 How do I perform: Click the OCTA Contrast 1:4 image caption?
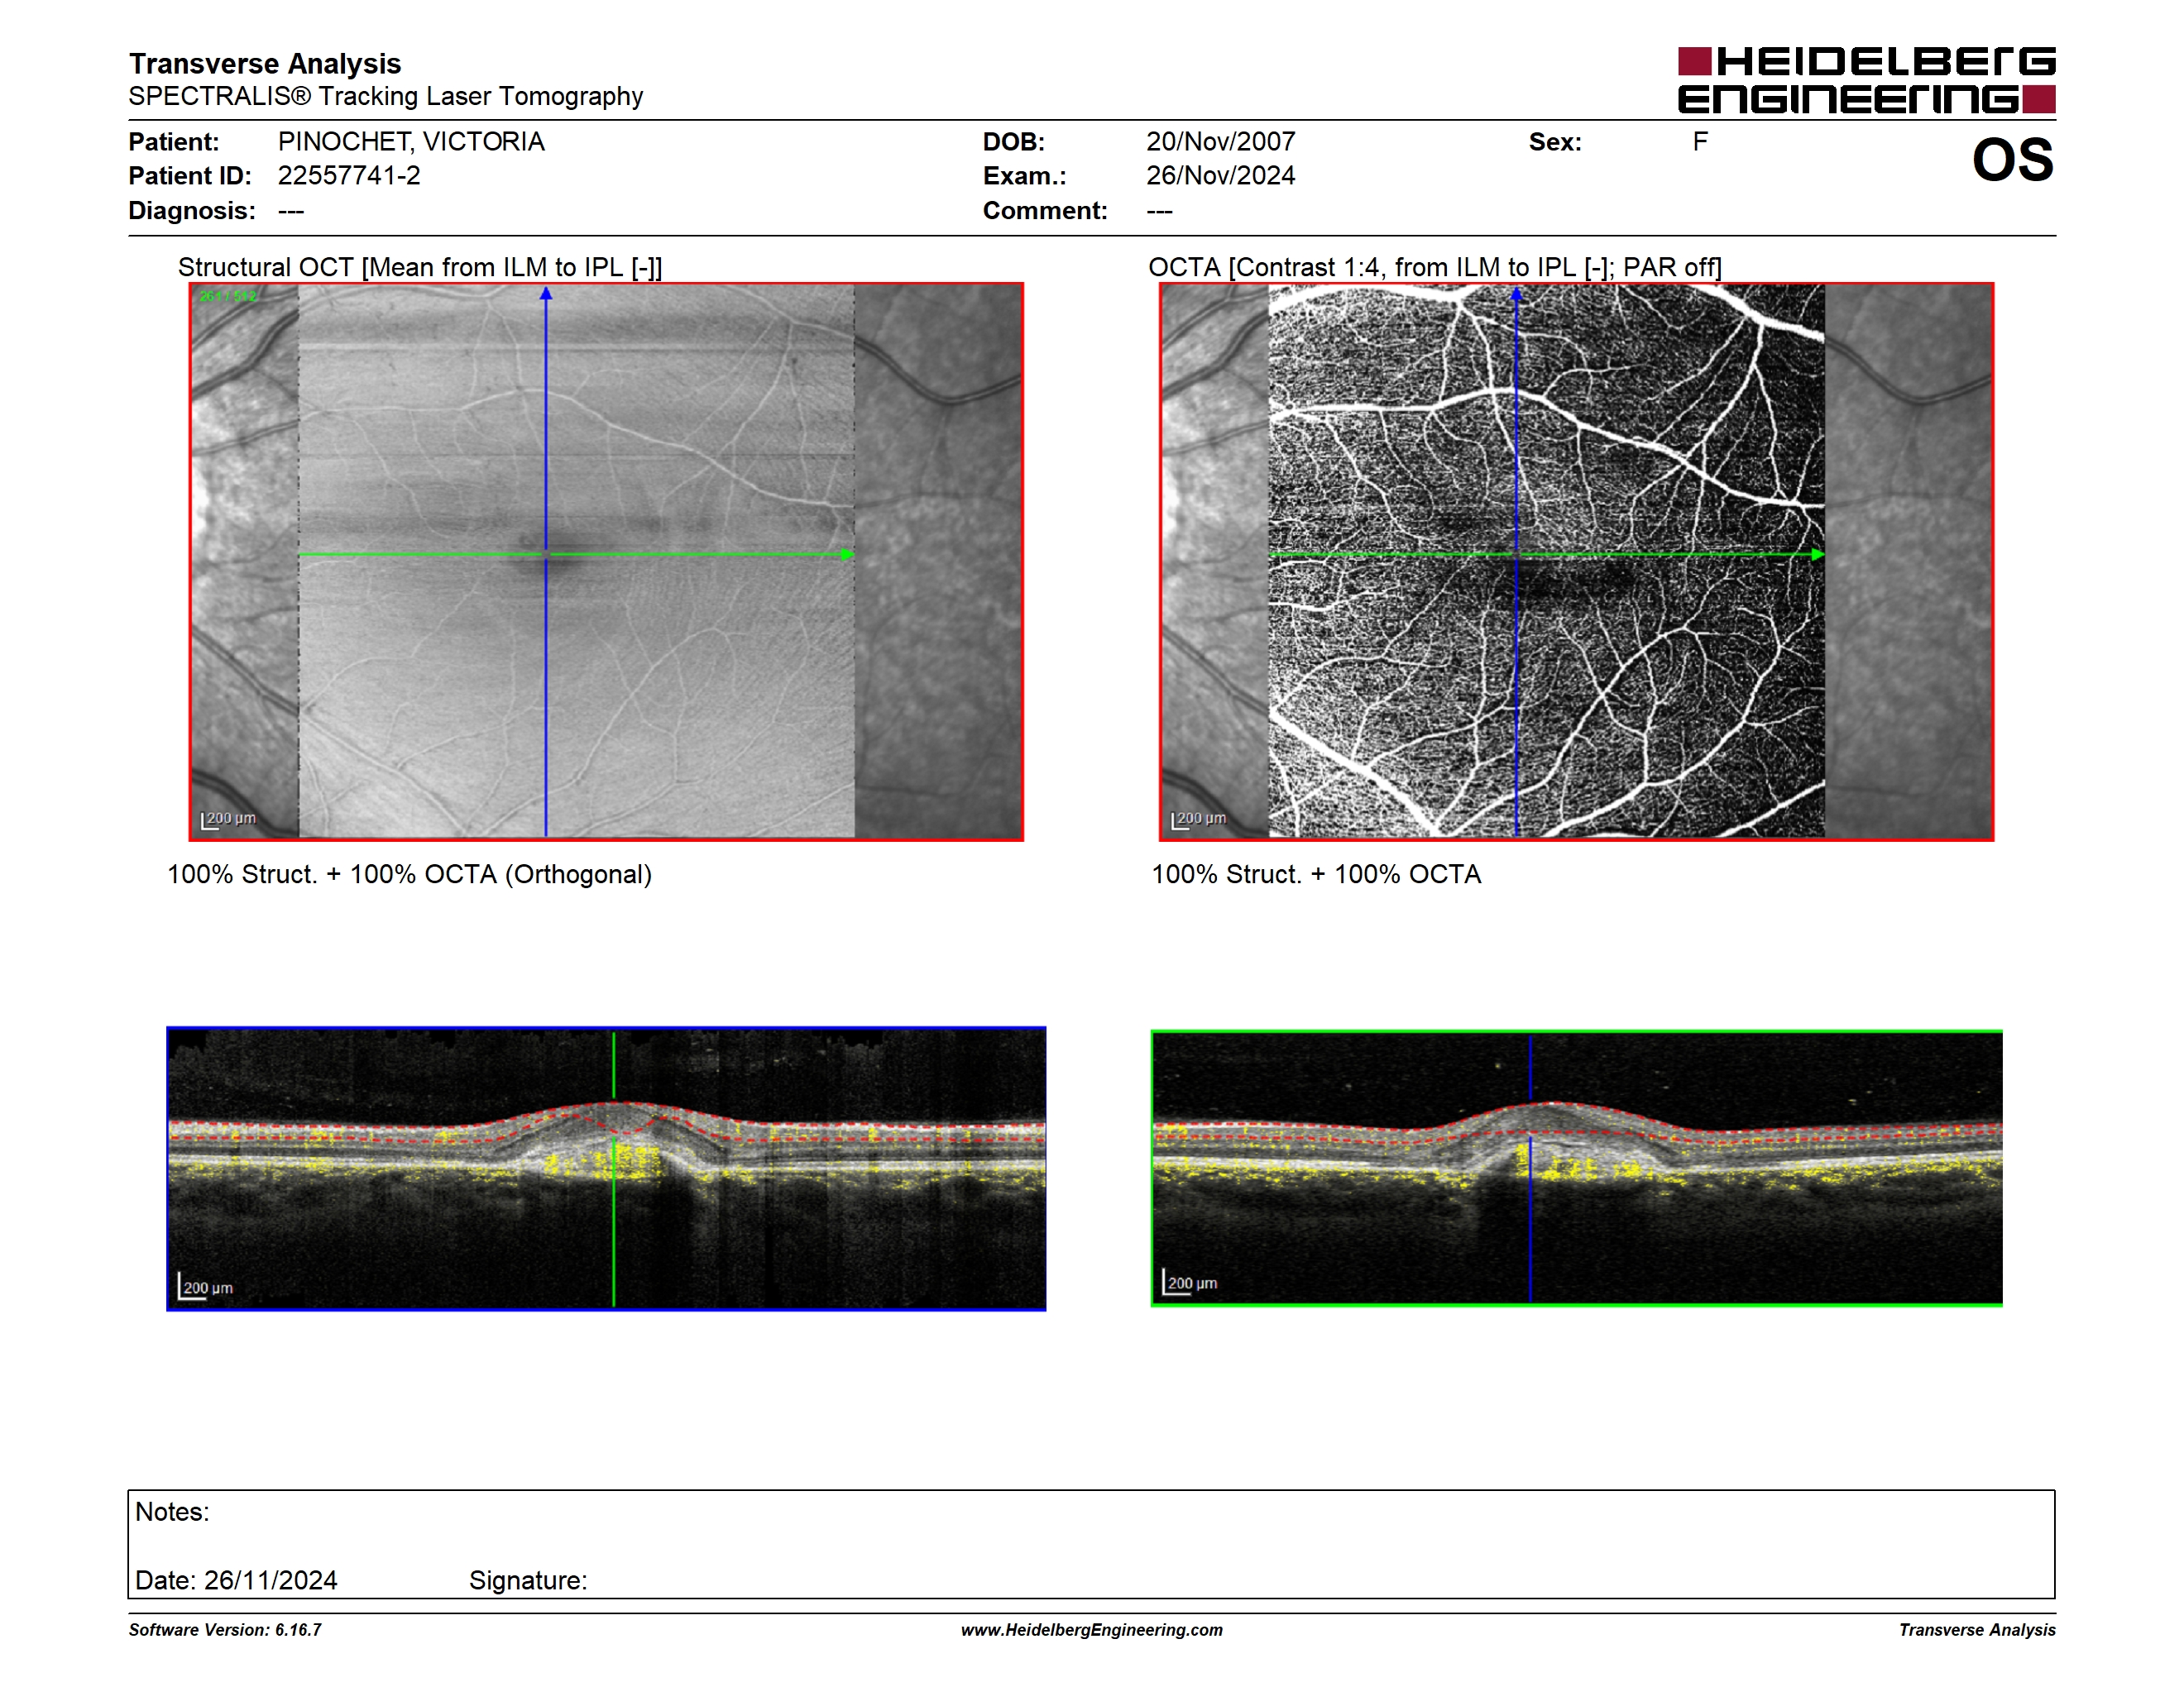pos(1434,267)
